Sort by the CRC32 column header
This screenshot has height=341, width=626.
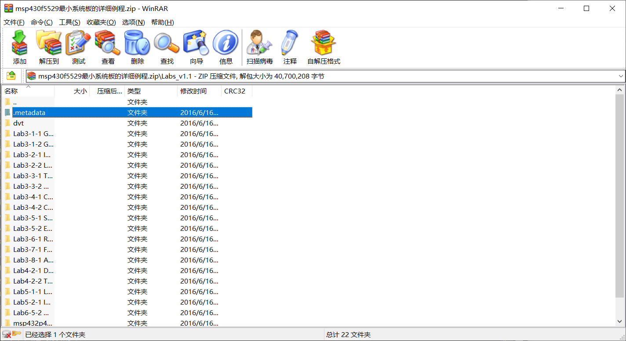pos(237,91)
